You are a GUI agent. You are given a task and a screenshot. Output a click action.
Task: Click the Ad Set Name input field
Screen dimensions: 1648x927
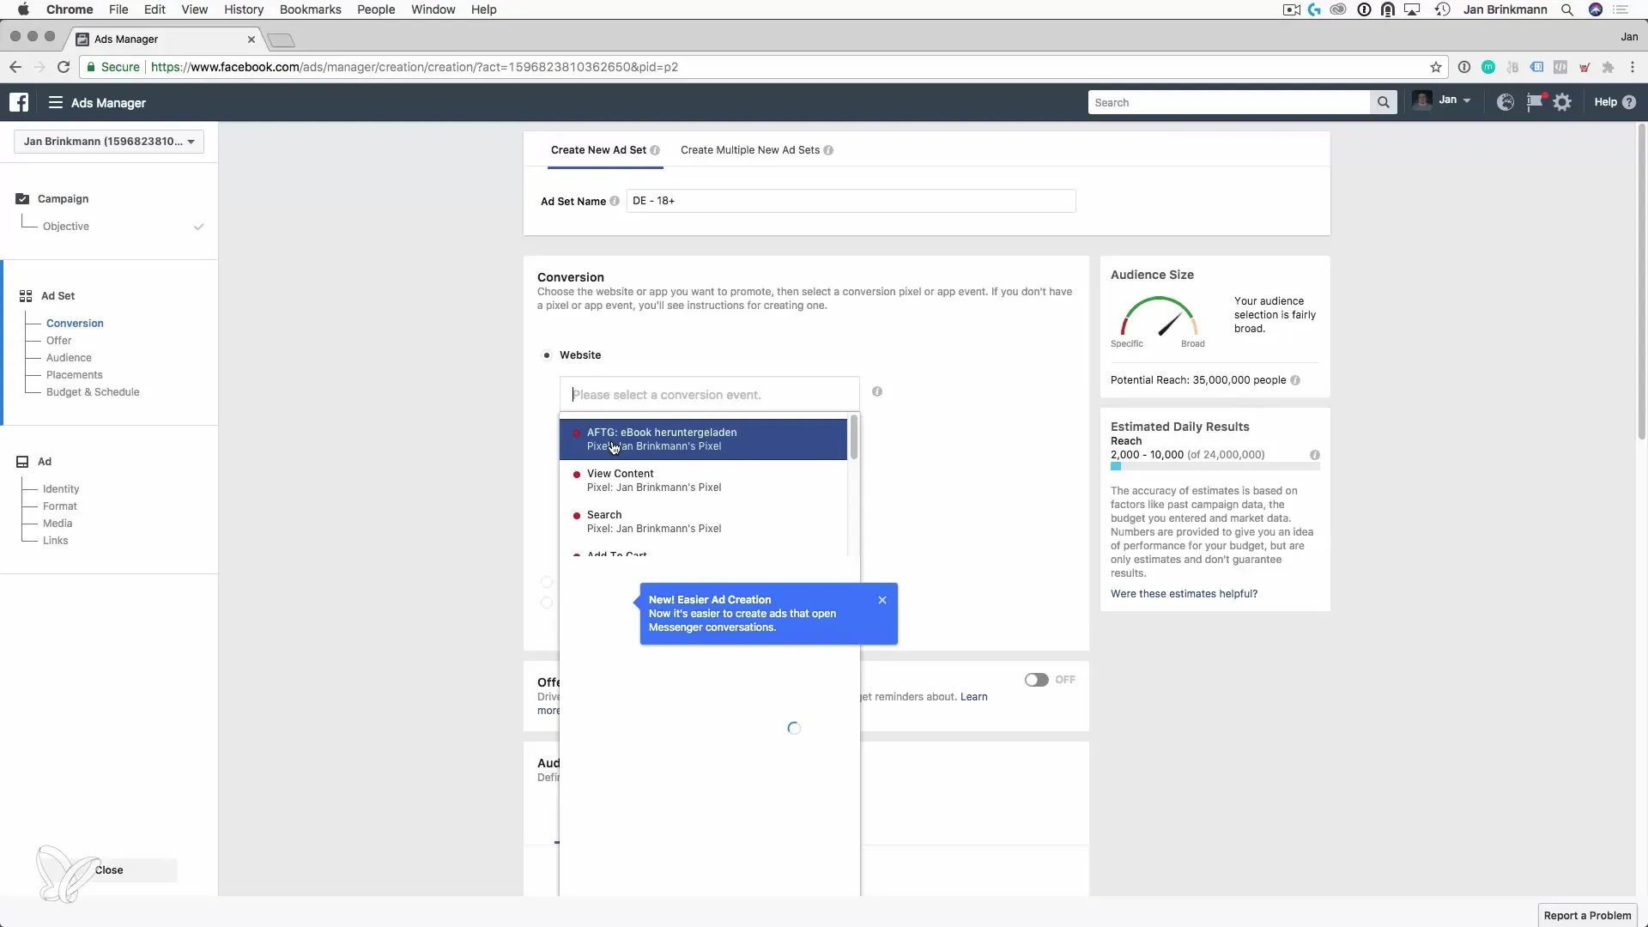(851, 201)
